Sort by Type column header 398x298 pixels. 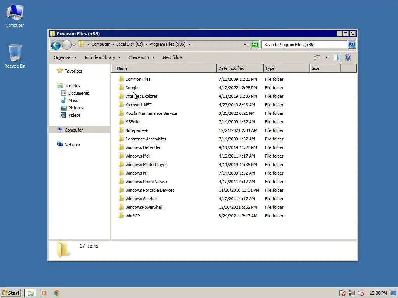pyautogui.click(x=286, y=68)
